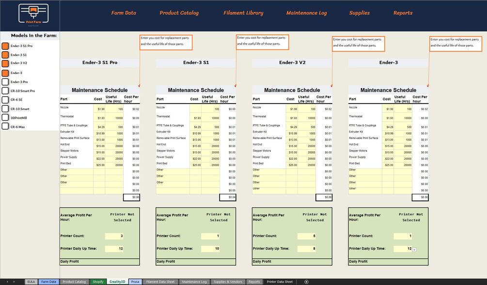Switch to the Product Catalog sheet tab
Viewport: 487px width, 285px height.
click(74, 282)
